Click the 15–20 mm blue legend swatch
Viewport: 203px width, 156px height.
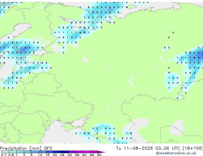pos(50,152)
